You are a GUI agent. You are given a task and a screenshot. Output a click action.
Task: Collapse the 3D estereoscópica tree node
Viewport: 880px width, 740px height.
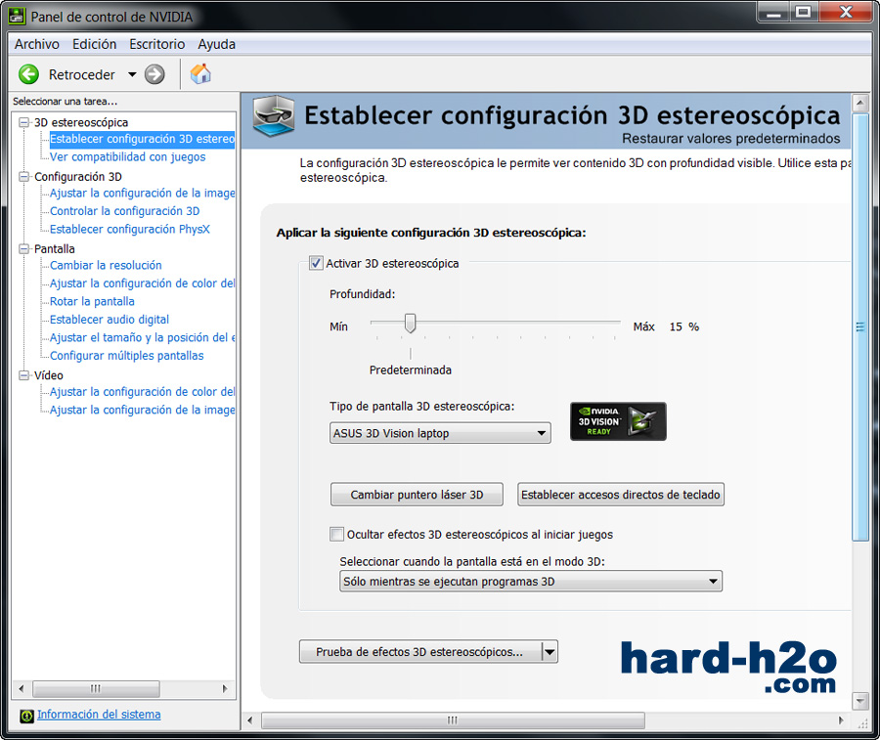point(23,122)
